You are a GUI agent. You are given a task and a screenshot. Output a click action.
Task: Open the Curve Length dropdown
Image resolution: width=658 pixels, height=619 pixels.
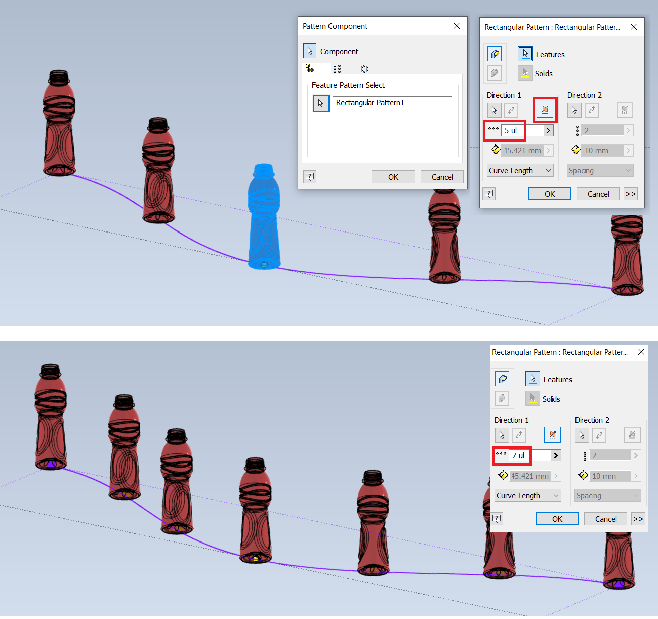(x=520, y=170)
